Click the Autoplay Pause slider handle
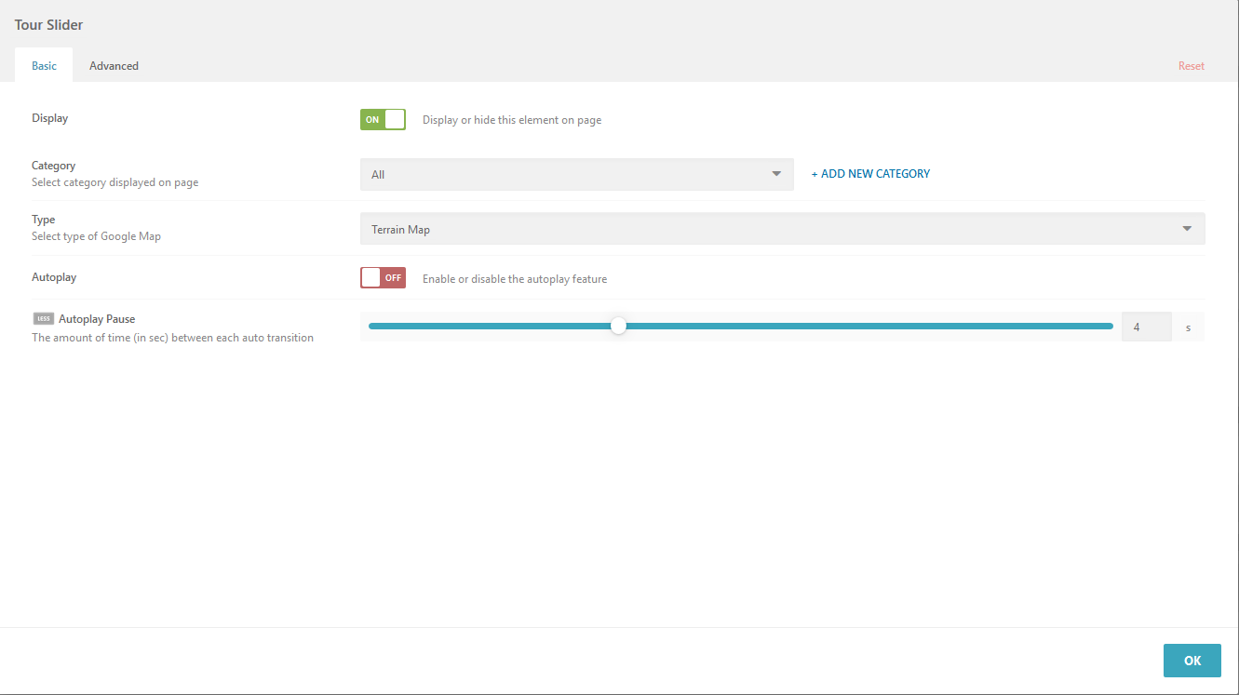Image resolution: width=1239 pixels, height=695 pixels. (x=618, y=326)
